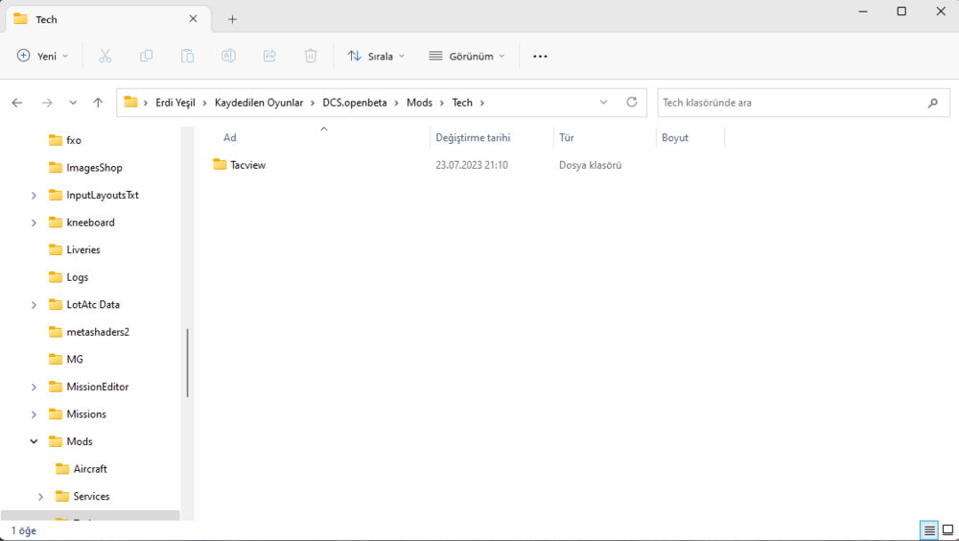Viewport: 959px width, 541px height.
Task: Minimize the File Explorer window
Action: [x=863, y=11]
